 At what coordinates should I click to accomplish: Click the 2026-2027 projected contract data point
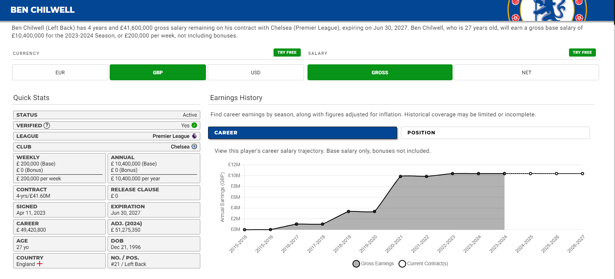pos(582,174)
